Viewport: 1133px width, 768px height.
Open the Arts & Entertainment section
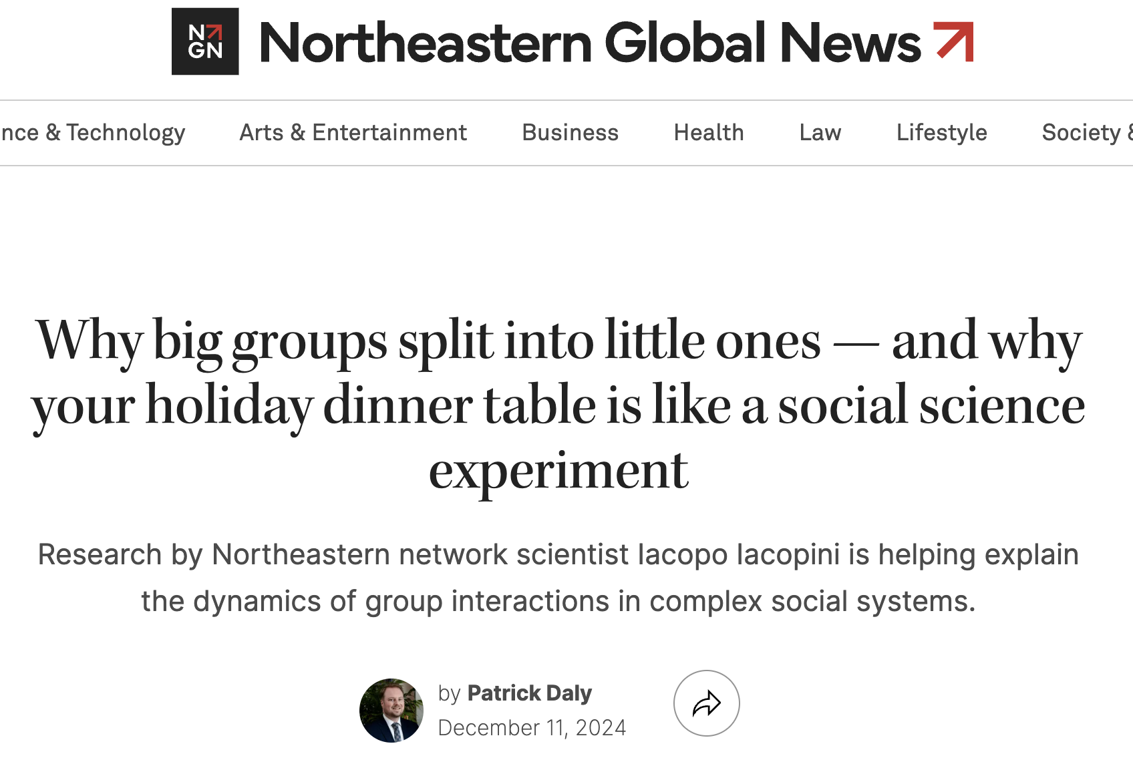point(353,132)
